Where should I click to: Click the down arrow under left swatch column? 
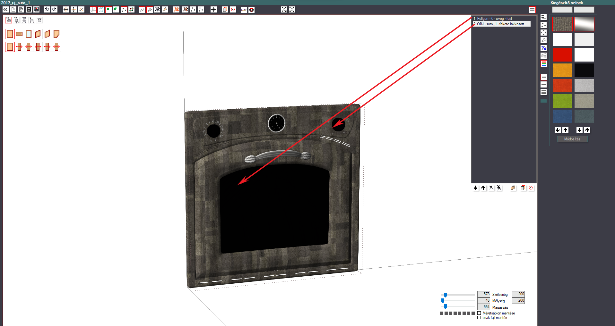pos(558,130)
